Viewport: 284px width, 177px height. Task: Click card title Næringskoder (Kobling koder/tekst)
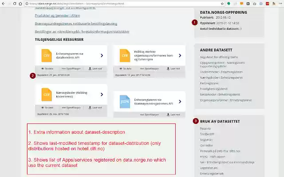point(72,95)
